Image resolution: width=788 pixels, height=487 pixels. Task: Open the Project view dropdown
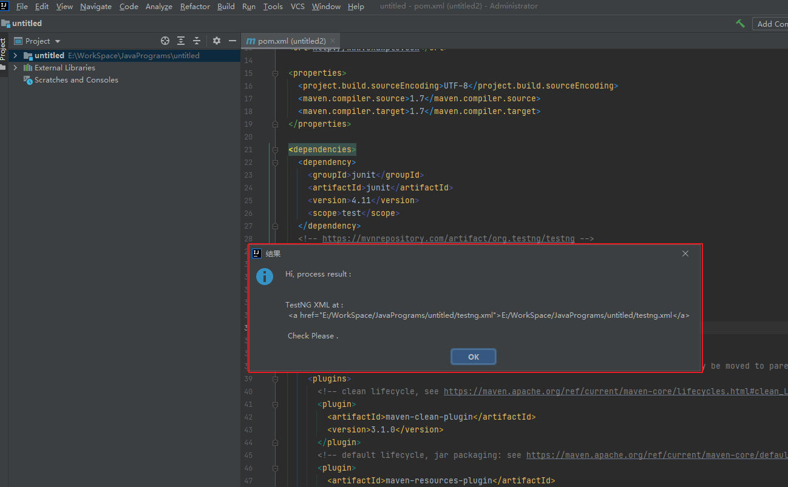tap(38, 41)
